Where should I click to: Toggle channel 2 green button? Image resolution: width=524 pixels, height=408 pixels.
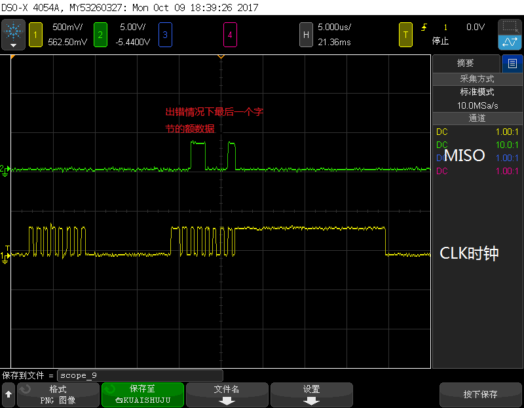point(100,35)
